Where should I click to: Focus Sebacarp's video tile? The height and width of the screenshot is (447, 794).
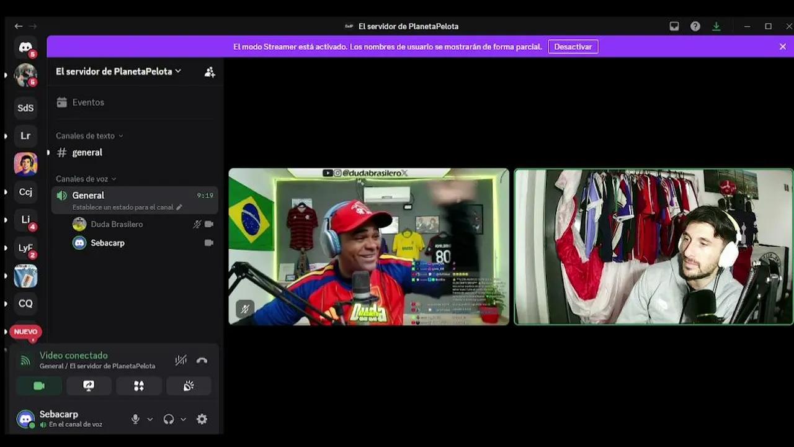[x=654, y=246]
